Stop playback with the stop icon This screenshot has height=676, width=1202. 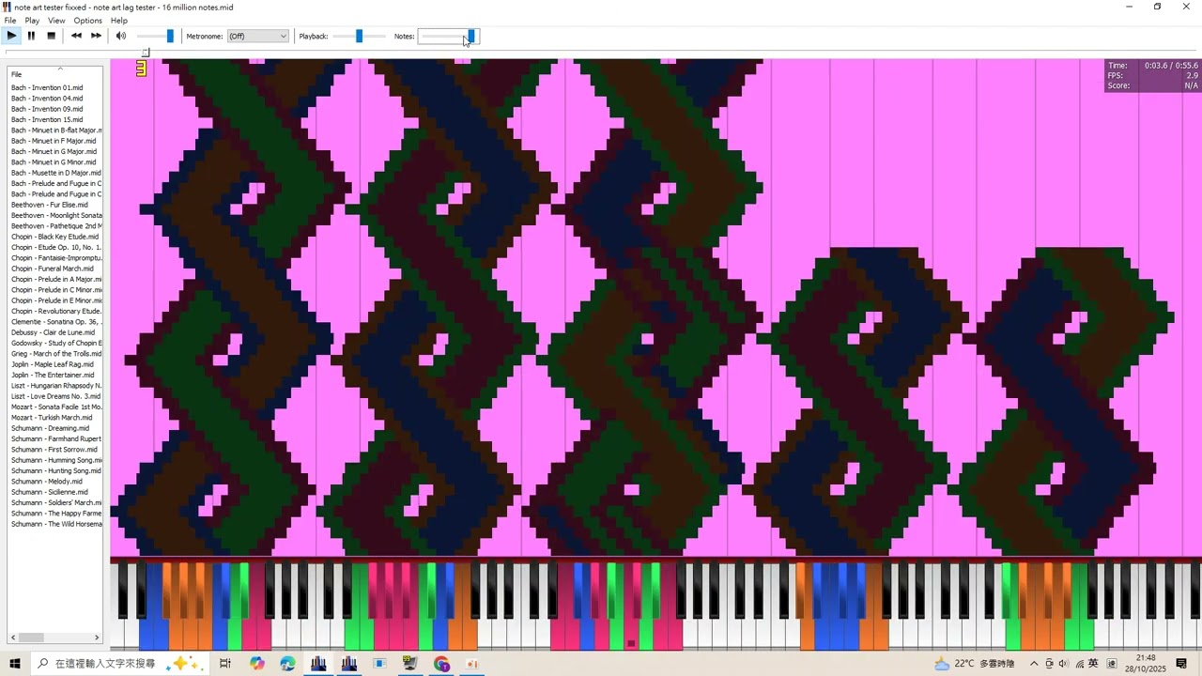tap(51, 36)
